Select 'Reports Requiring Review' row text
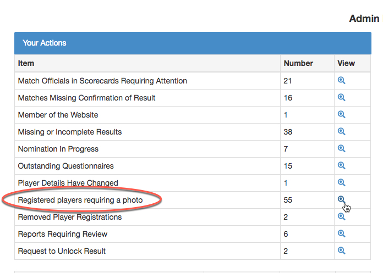383x273 pixels. coord(63,234)
